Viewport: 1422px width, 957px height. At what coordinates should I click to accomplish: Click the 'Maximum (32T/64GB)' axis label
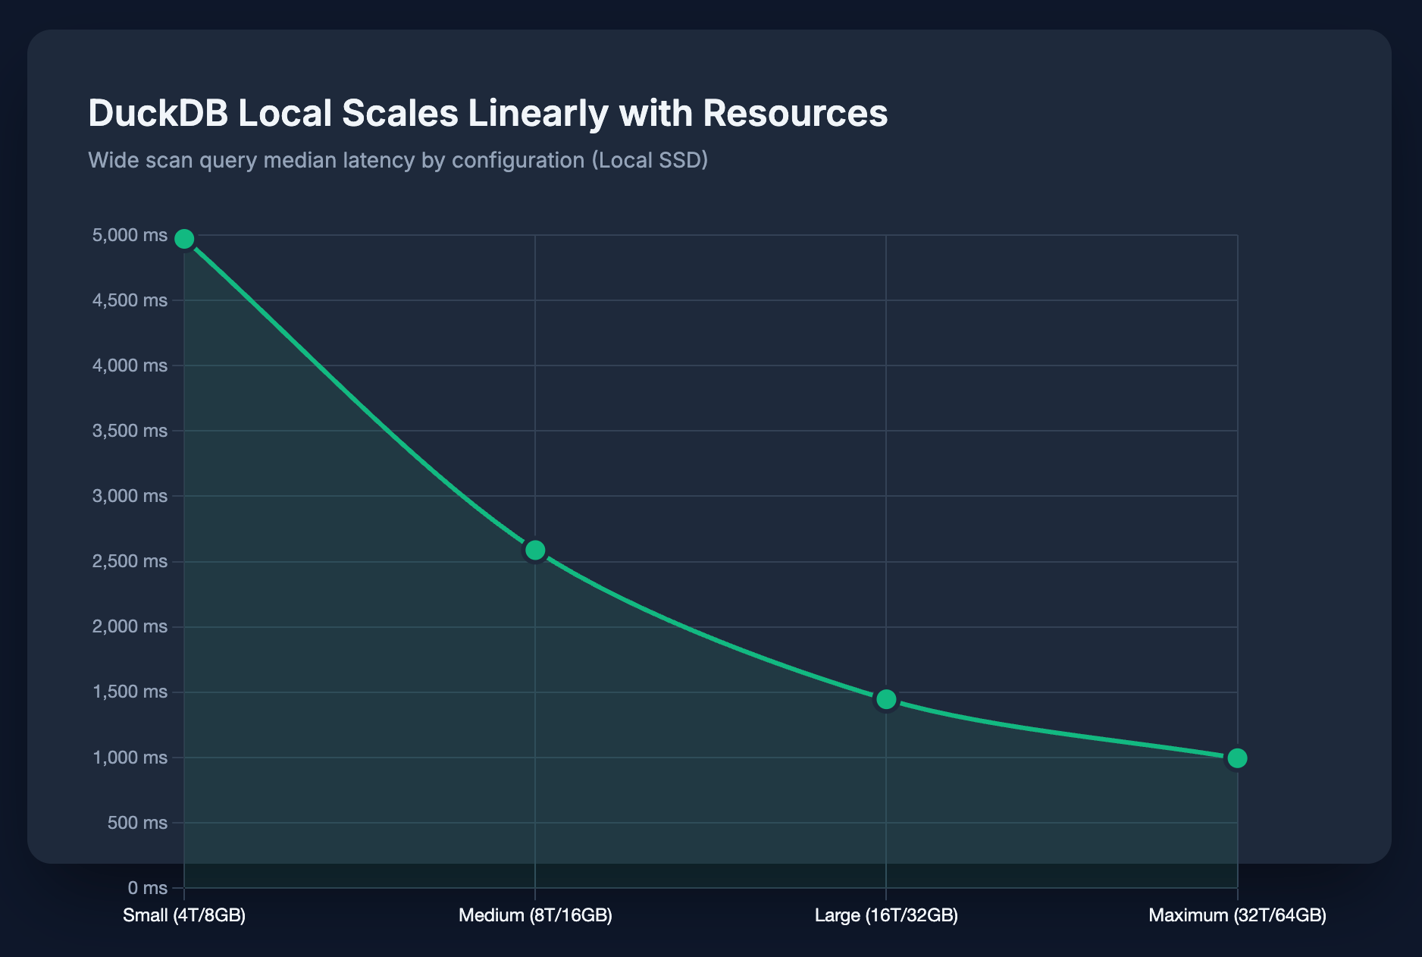click(x=1237, y=915)
